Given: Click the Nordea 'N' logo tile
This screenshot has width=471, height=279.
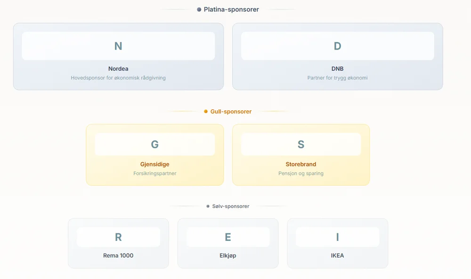Looking at the screenshot, I should point(118,46).
